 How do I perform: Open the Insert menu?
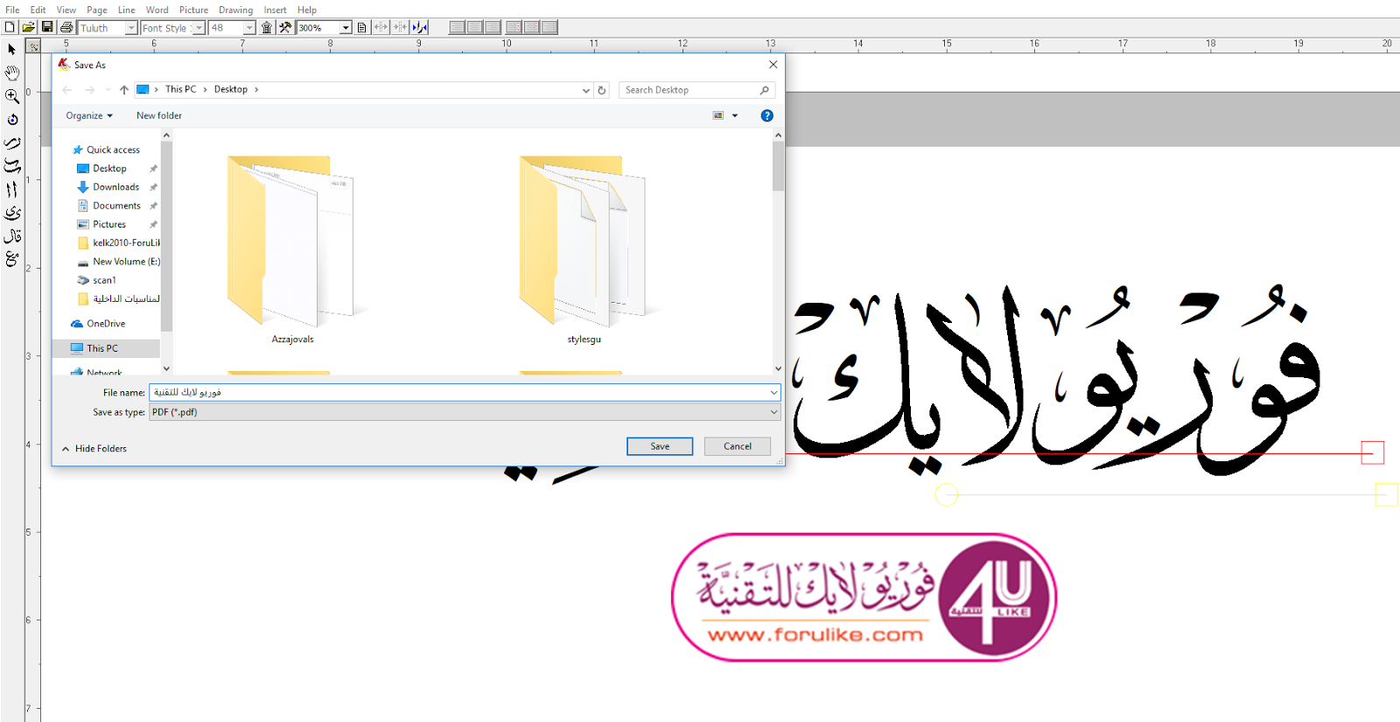(275, 10)
